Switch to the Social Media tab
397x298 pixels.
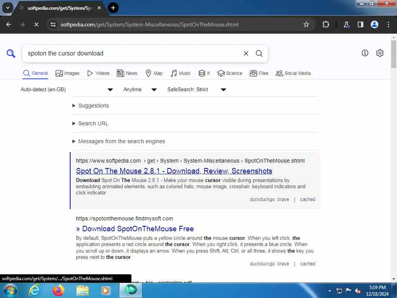click(x=293, y=73)
